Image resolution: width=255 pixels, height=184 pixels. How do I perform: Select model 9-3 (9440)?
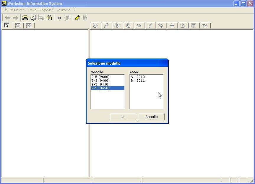coord(108,84)
